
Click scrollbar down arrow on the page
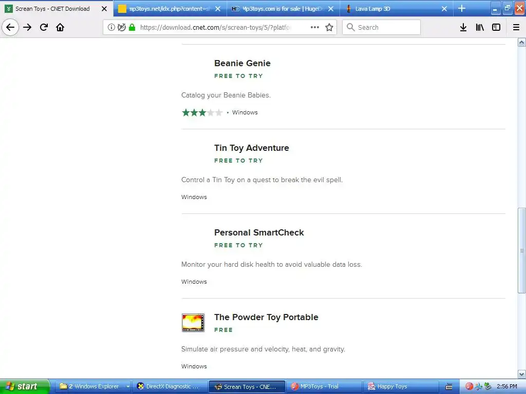pos(522,374)
